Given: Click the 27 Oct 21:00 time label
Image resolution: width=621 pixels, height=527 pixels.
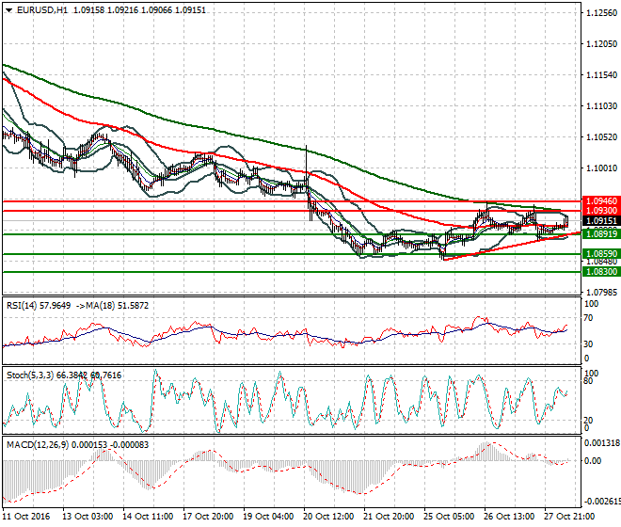Looking at the screenshot, I should [569, 517].
